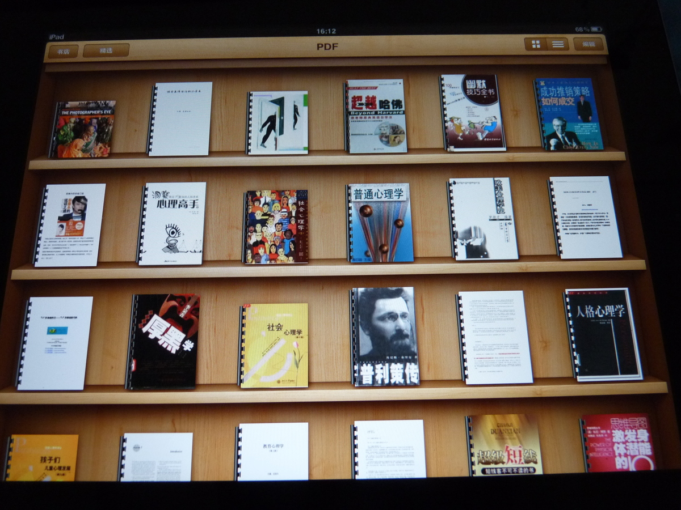Switch to list view
The height and width of the screenshot is (510, 681).
[558, 44]
